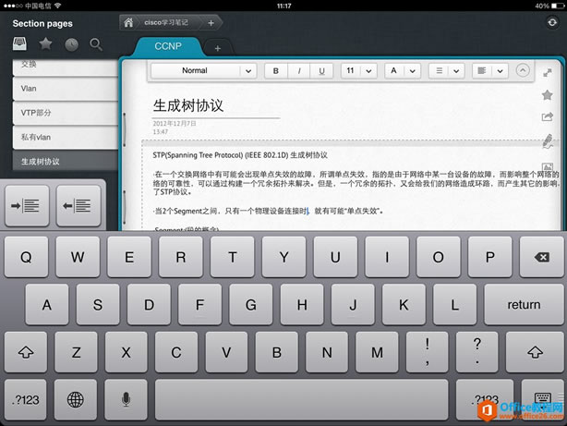The width and height of the screenshot is (567, 426).
Task: Select the pen drawing icon
Action: pos(548,141)
